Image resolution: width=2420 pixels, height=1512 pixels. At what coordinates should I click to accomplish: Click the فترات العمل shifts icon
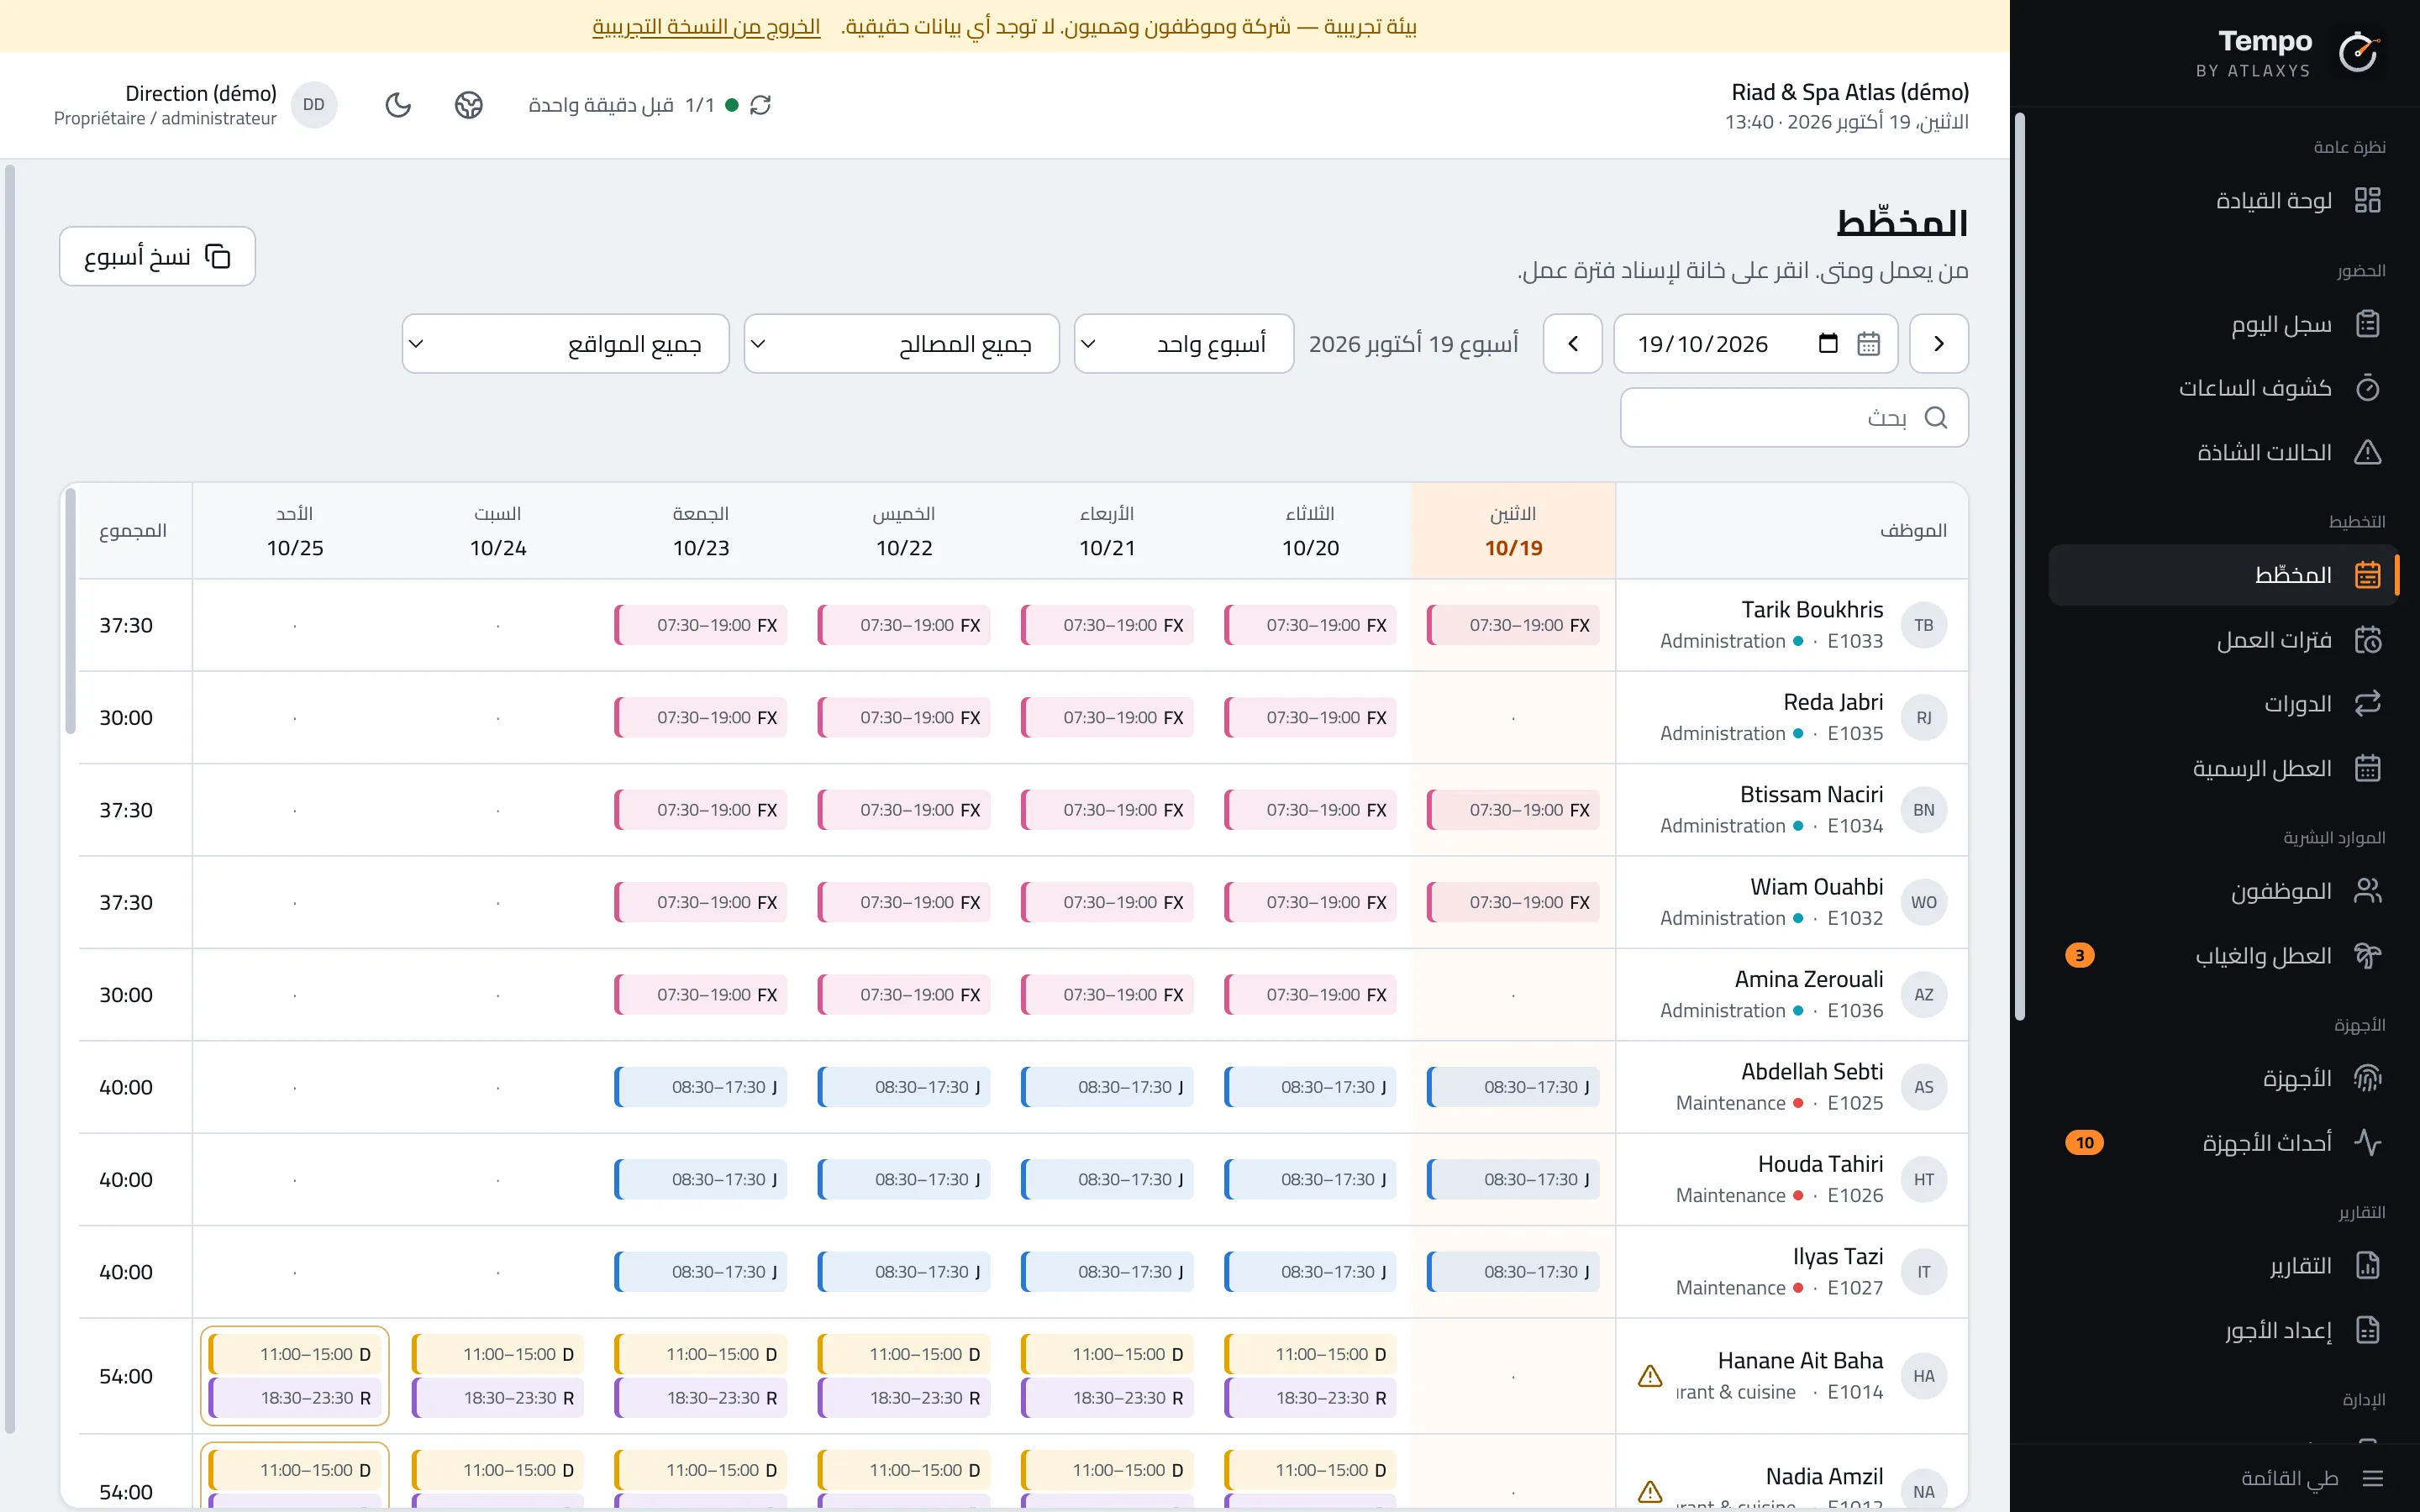point(2367,640)
